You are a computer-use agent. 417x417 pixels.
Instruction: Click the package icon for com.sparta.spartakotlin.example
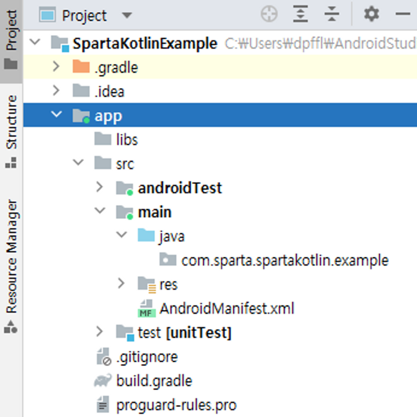(x=168, y=259)
